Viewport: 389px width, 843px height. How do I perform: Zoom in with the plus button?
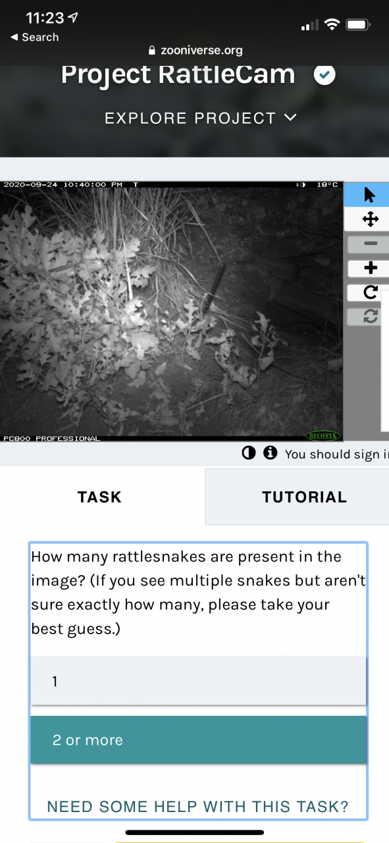pos(370,268)
